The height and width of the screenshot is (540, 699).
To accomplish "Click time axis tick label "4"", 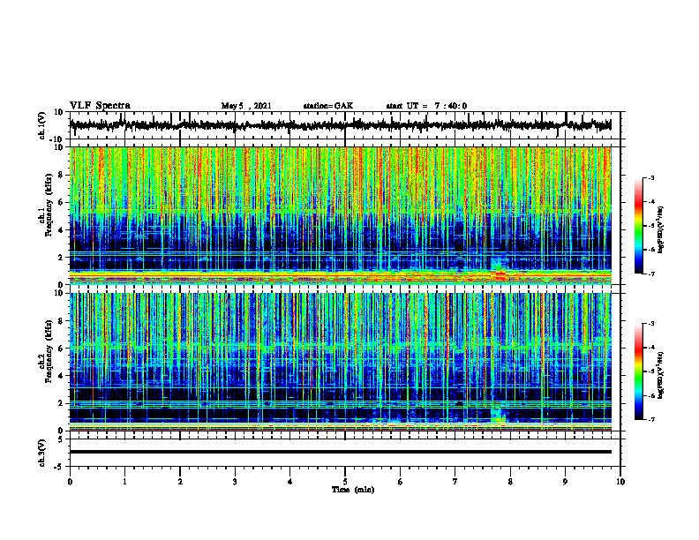I will point(290,482).
